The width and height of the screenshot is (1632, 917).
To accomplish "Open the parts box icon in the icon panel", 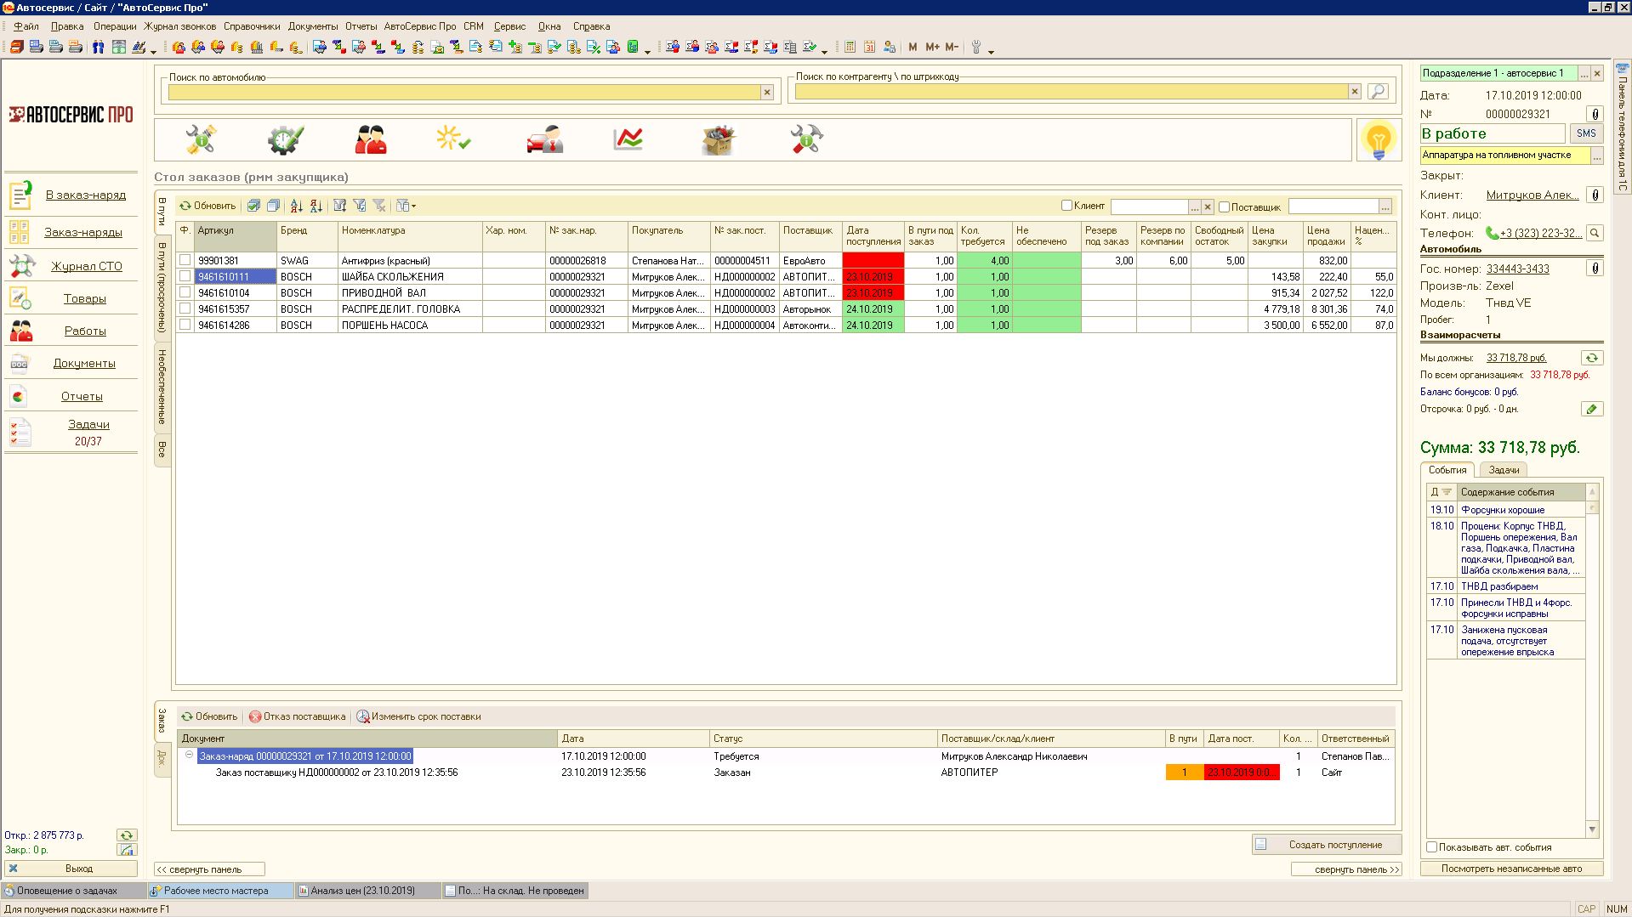I will (718, 139).
